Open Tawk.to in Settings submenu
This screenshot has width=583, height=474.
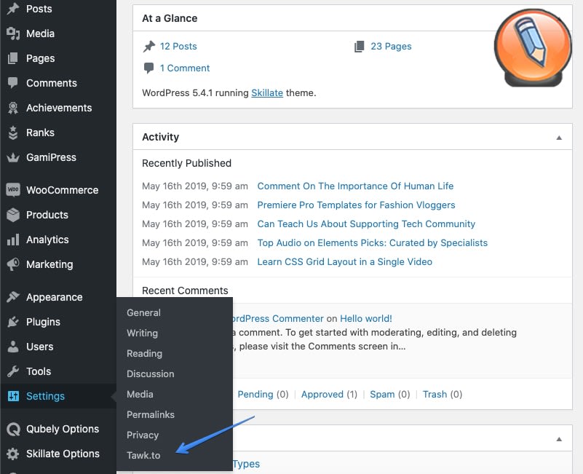(143, 455)
